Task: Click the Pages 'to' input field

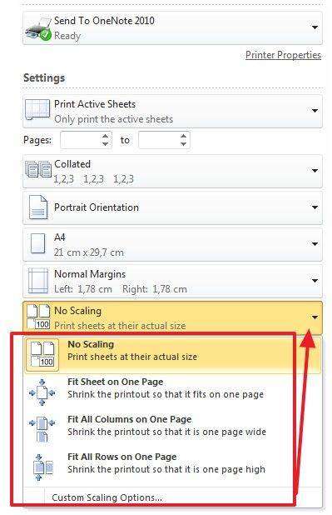Action: point(159,140)
